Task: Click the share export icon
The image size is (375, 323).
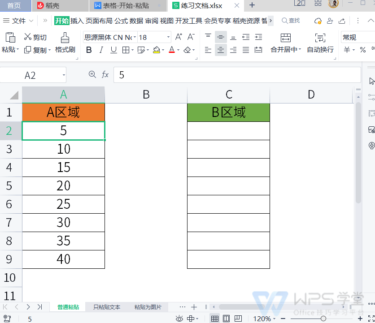Action: click(342, 21)
